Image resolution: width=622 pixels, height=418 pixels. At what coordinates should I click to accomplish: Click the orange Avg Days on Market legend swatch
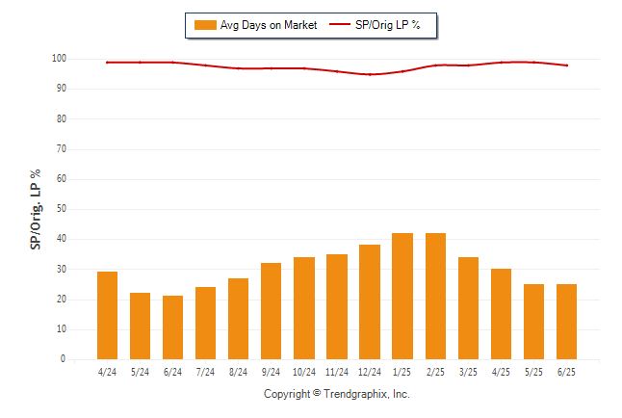click(x=205, y=25)
